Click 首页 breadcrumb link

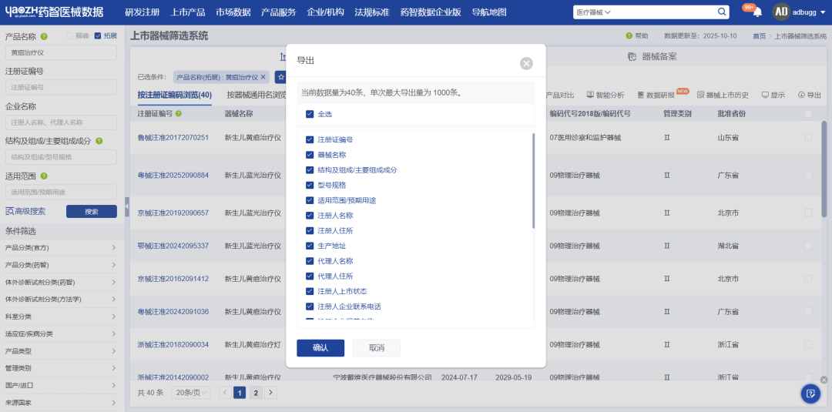point(759,36)
